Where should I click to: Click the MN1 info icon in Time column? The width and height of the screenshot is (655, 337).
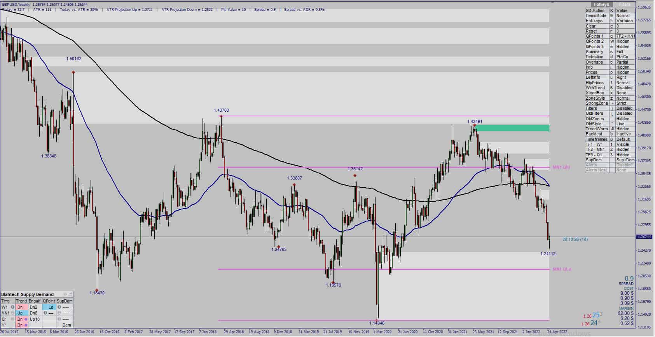tap(12, 313)
